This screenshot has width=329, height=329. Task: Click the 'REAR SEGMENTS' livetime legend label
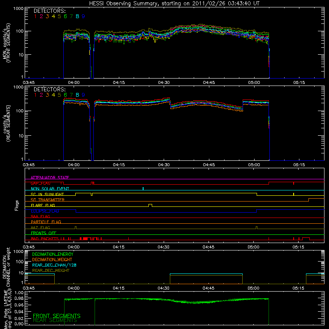(x=55, y=320)
